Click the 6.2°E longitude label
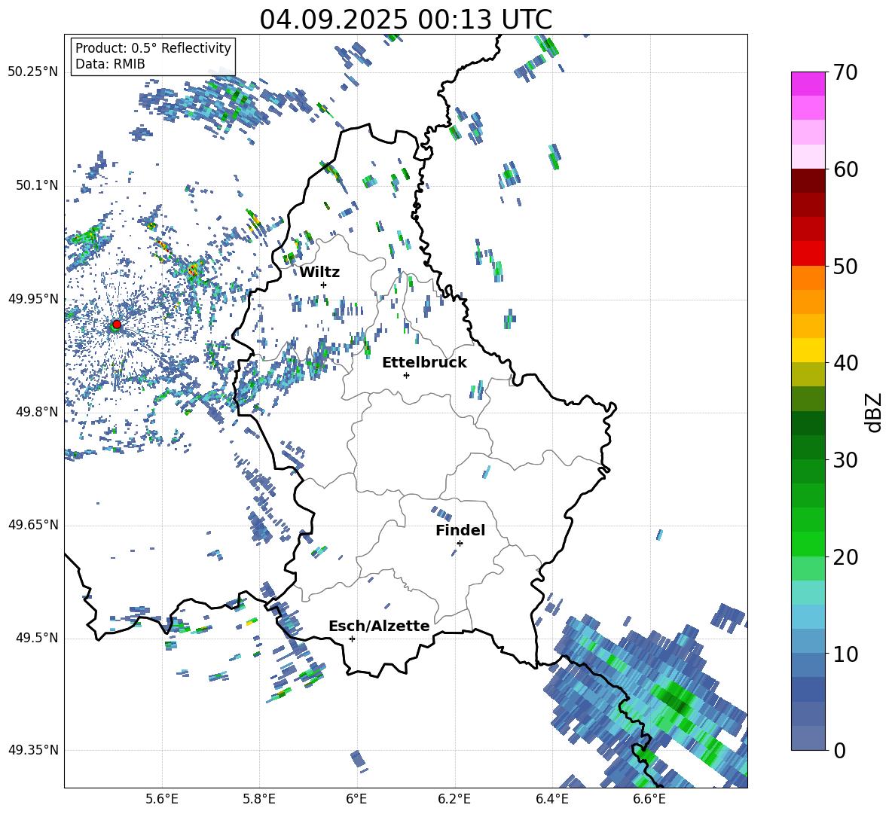Screen dimensions: 892x814 coord(454,799)
